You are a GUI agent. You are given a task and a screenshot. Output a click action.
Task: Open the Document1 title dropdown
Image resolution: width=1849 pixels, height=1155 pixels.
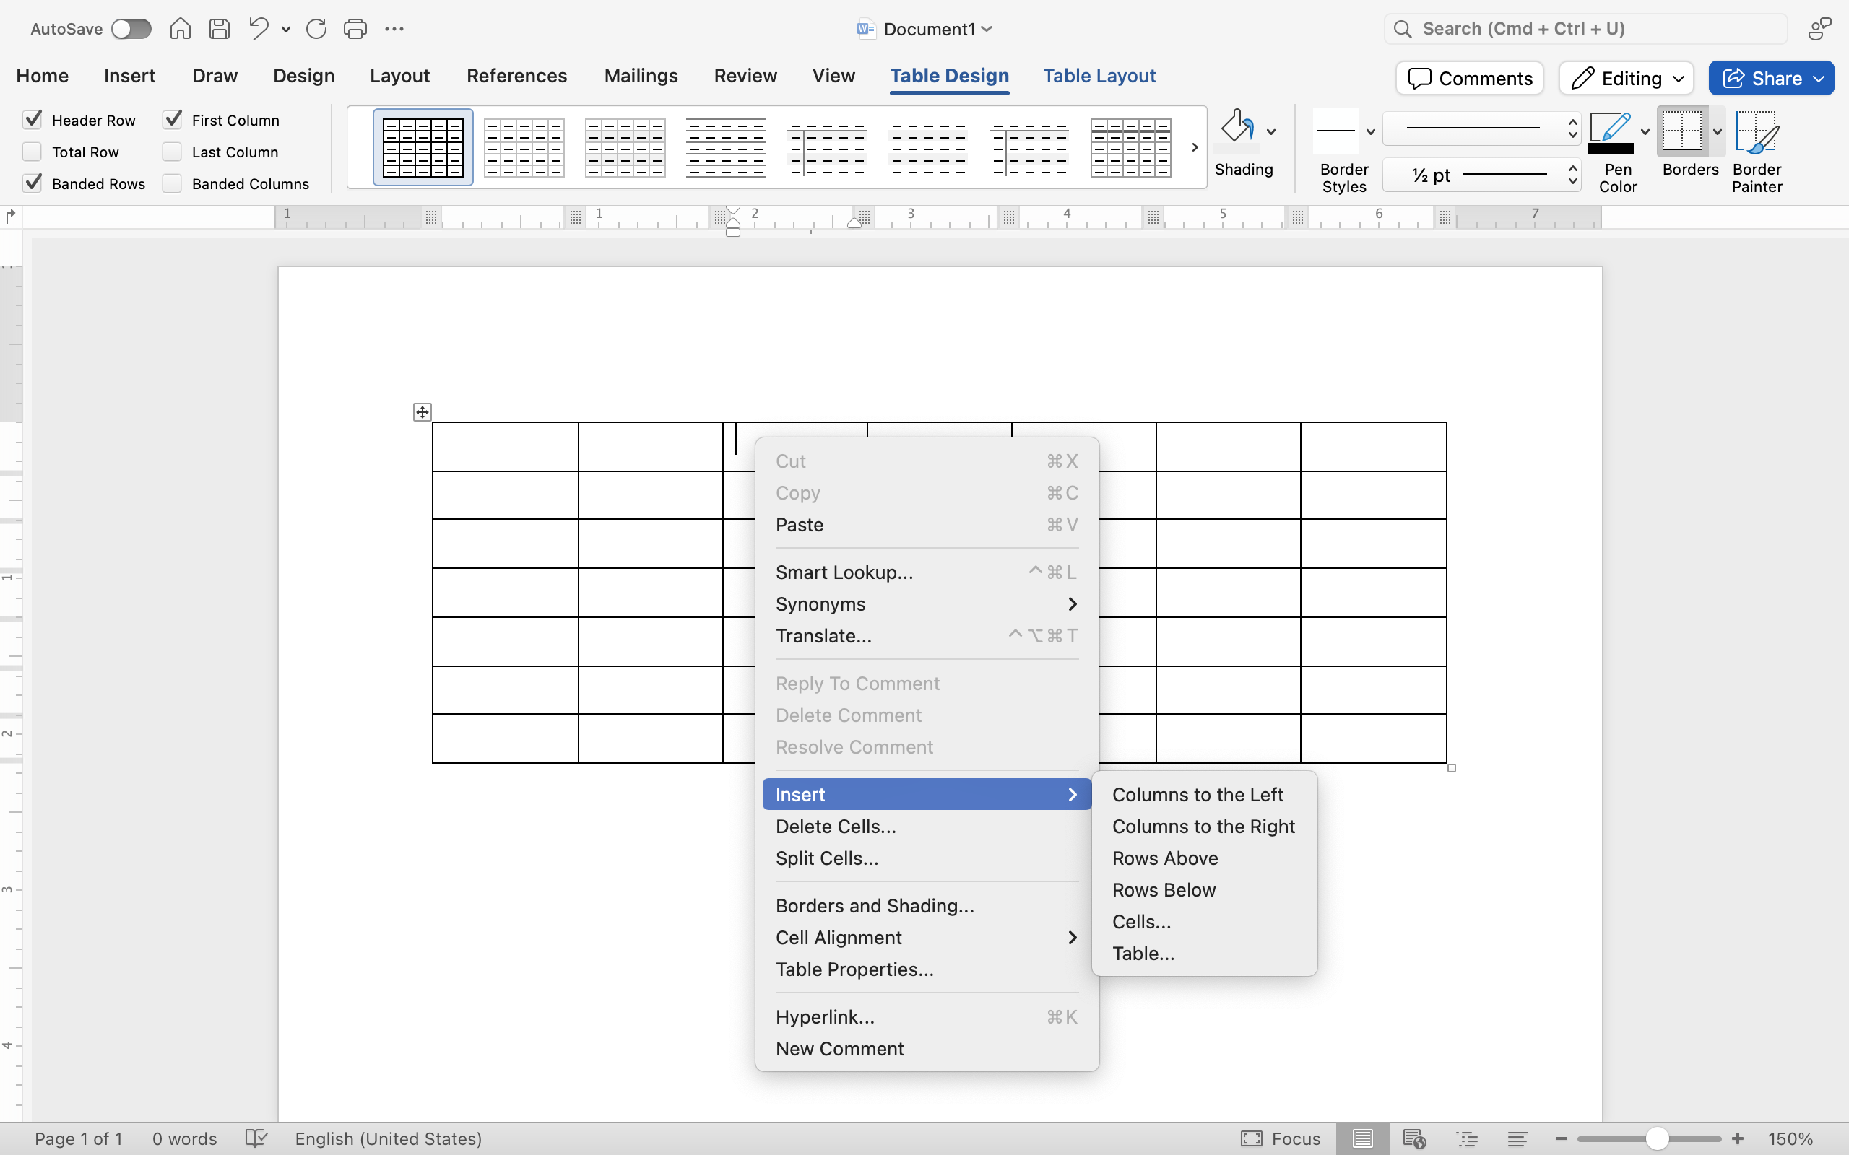pyautogui.click(x=987, y=29)
